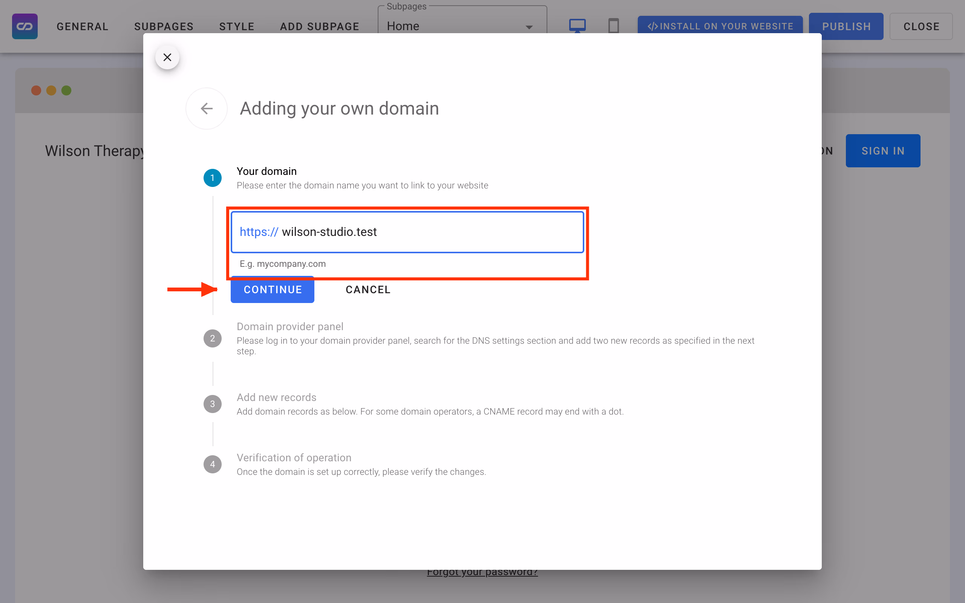Screen dimensions: 965x603
Task: Click the 'Forgot your password?' link
Action: point(482,572)
